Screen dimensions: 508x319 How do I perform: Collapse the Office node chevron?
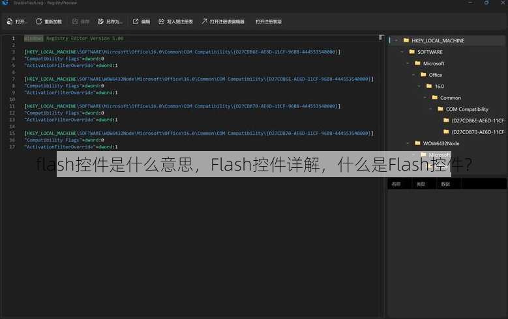click(413, 75)
